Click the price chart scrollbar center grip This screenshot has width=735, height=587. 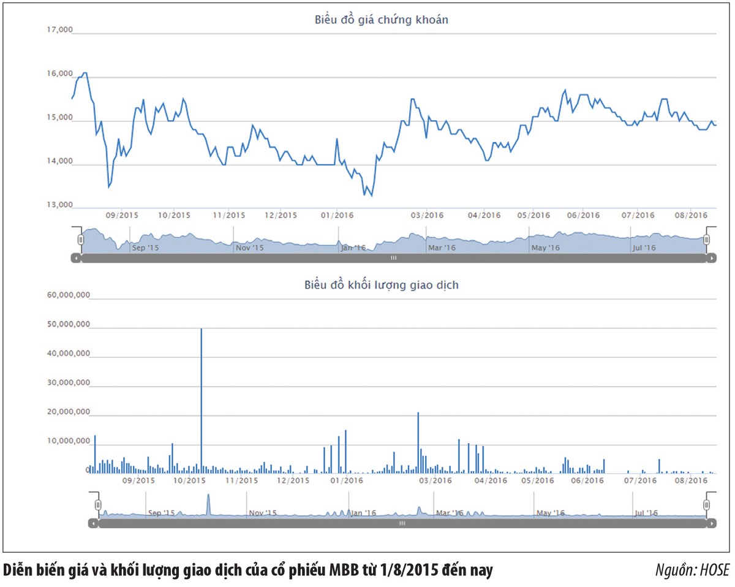pos(393,259)
